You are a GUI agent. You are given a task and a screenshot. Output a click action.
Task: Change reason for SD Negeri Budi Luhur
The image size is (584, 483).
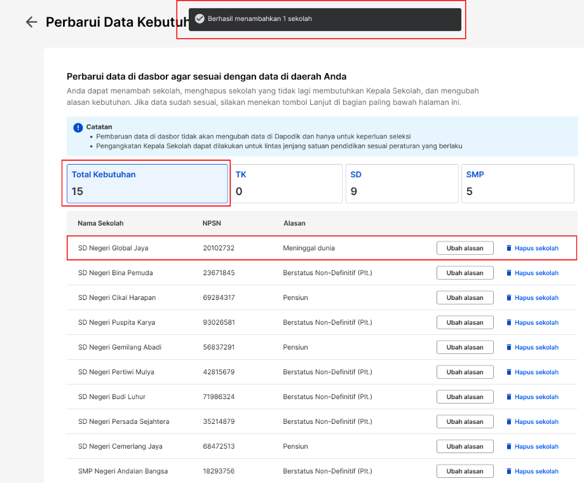coord(465,397)
